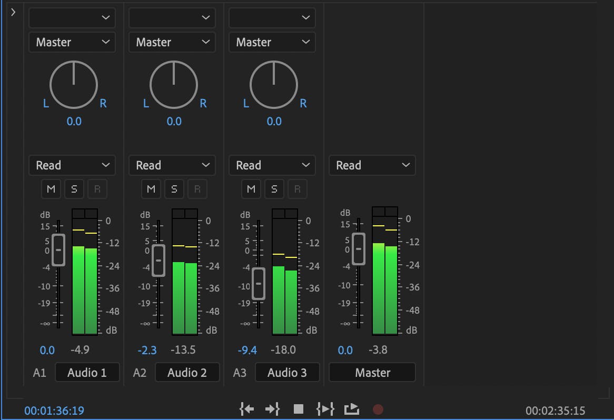Click Master volume value 0.0

pyautogui.click(x=345, y=351)
